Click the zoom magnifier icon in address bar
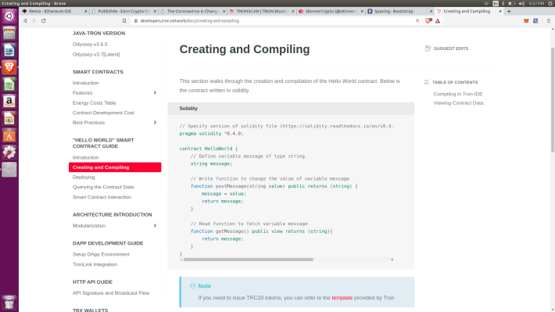Image resolution: width=555 pixels, height=312 pixels. pyautogui.click(x=417, y=21)
